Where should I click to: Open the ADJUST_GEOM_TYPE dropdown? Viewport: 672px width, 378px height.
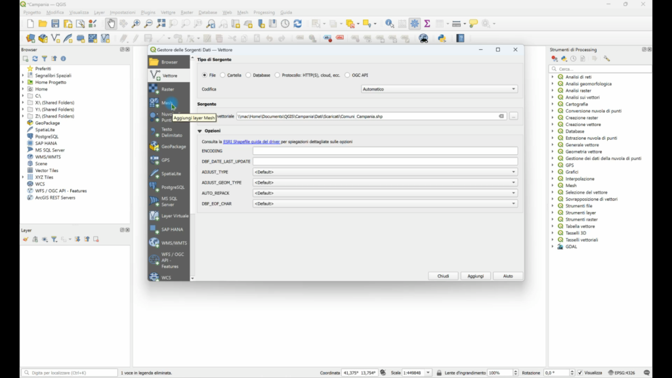[x=385, y=182]
